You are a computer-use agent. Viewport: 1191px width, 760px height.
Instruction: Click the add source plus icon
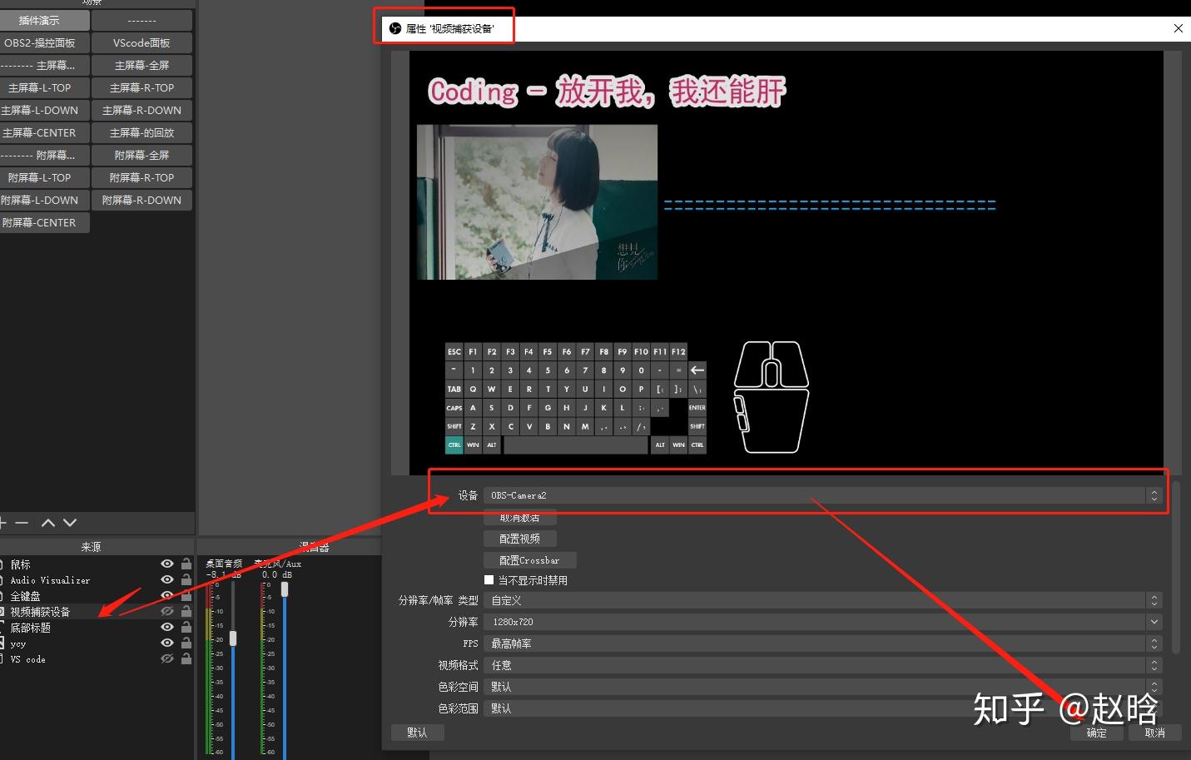4,522
